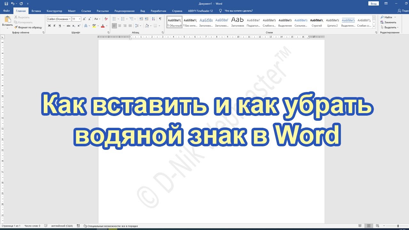
Task: Switch to the Вставка ribbon tab
Action: tap(36, 11)
